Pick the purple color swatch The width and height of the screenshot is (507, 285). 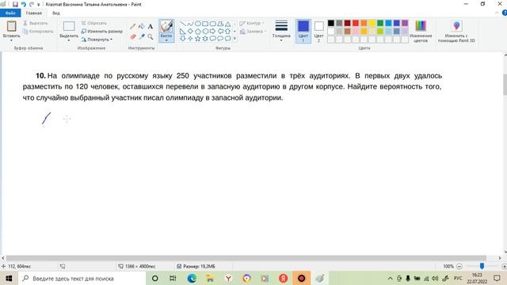[405, 23]
